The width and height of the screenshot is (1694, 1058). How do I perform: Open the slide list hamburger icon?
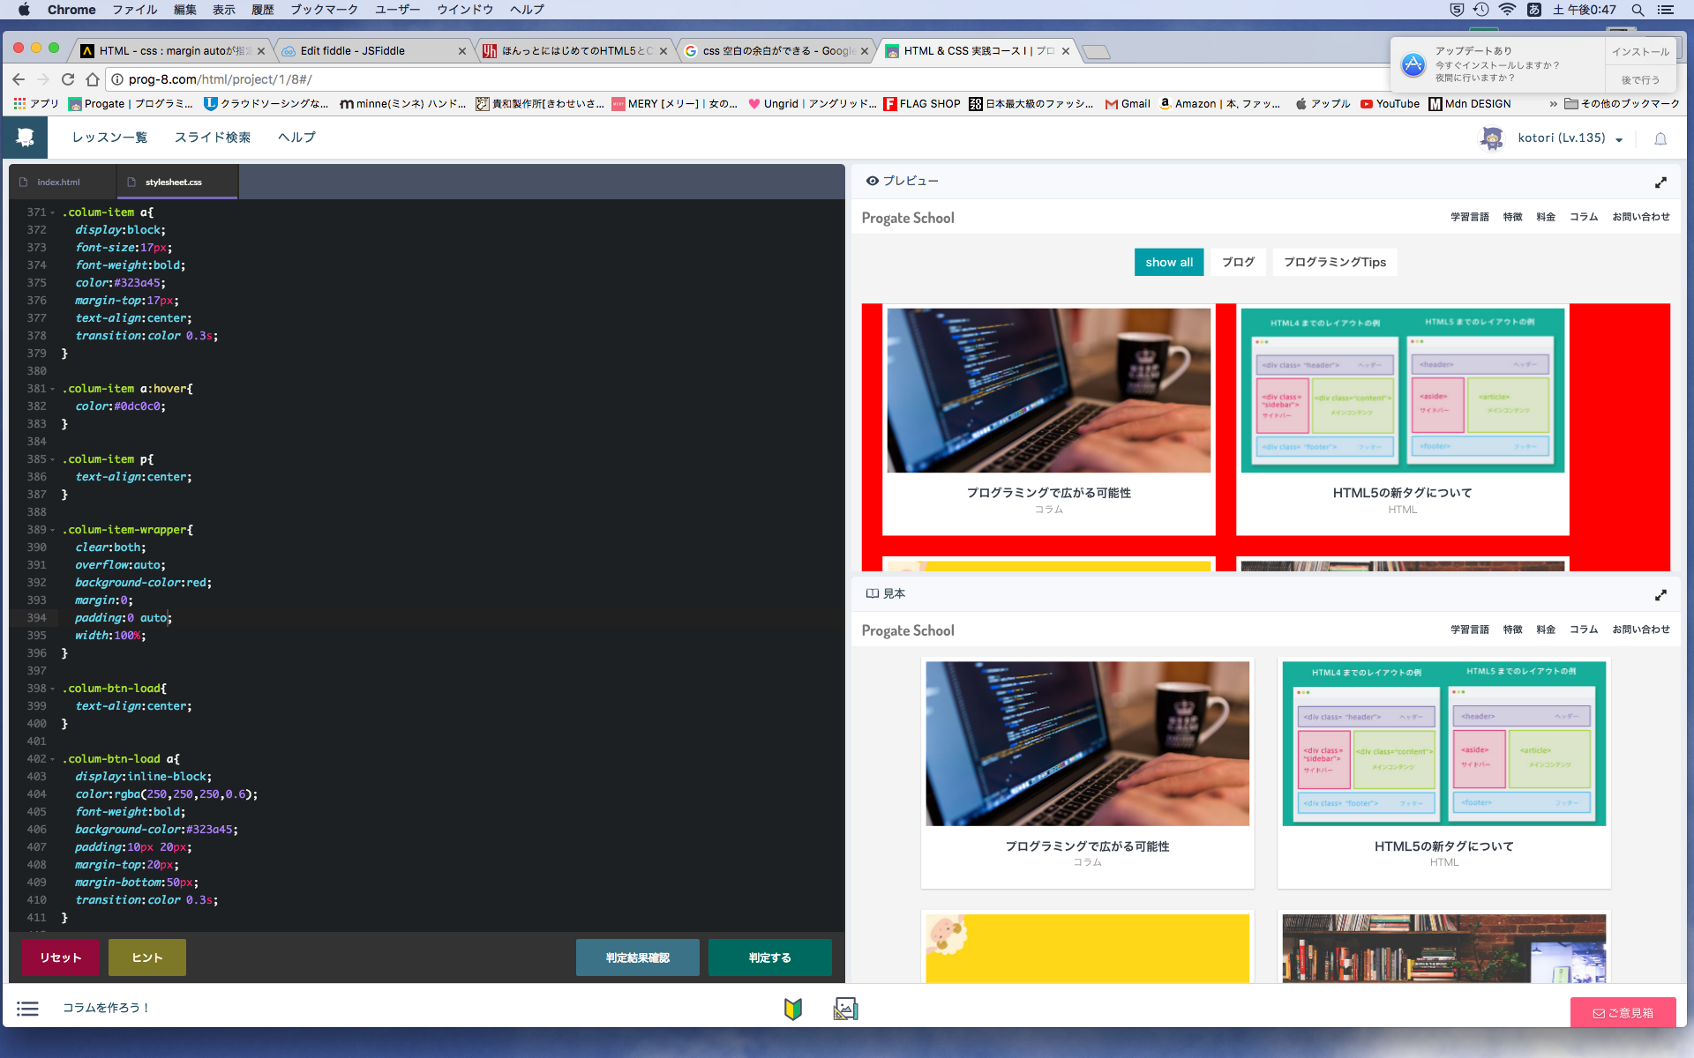[x=28, y=1008]
